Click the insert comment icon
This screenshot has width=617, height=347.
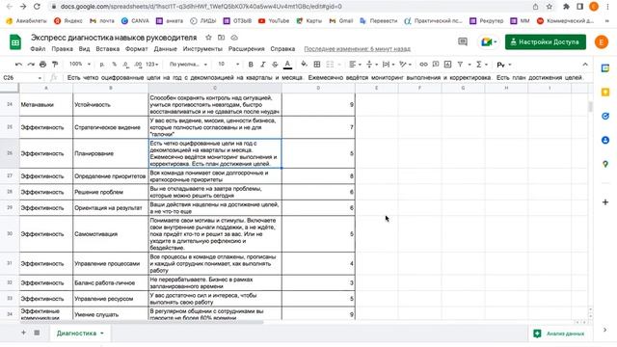[436, 65]
